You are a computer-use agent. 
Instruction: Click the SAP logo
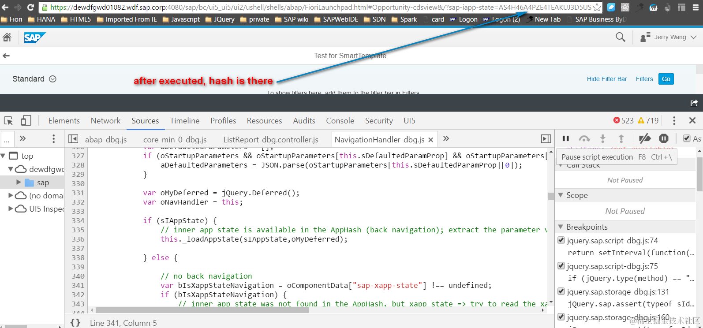click(34, 38)
